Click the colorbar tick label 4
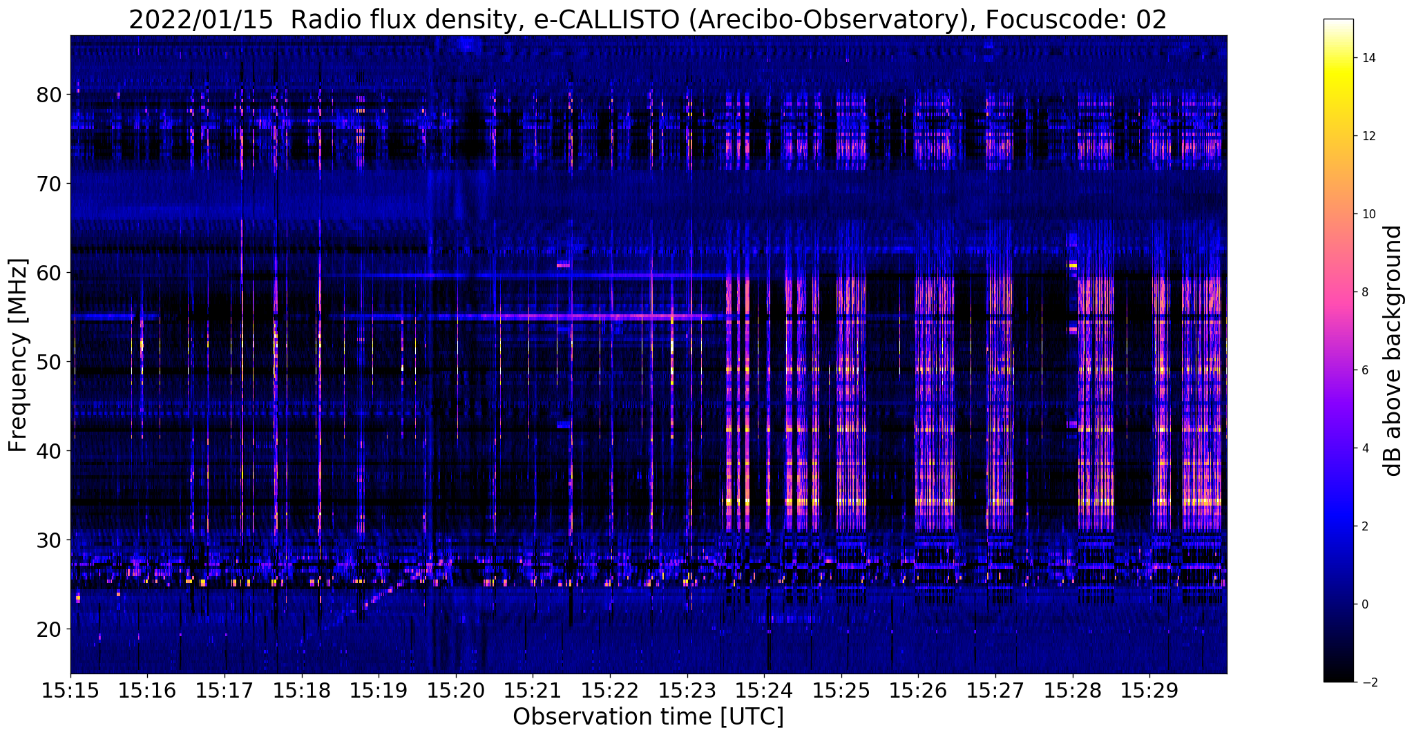Screen dimensions: 1414x737 tap(1364, 448)
